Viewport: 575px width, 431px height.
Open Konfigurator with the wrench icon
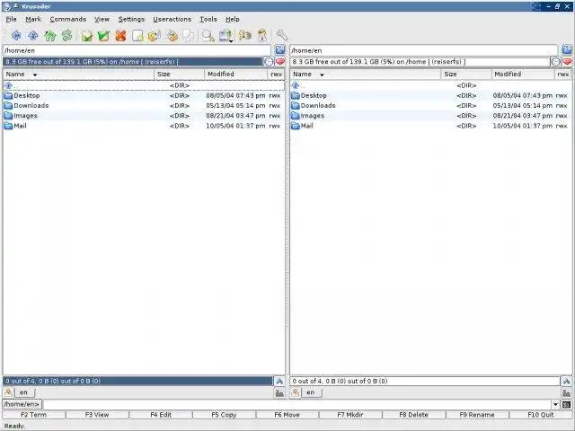tap(281, 36)
